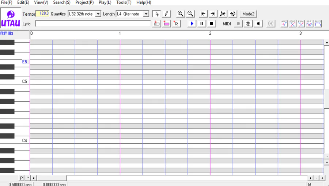Screen dimensions: 329x186
Task: Toggle Mode2 editing
Action: coord(249,14)
